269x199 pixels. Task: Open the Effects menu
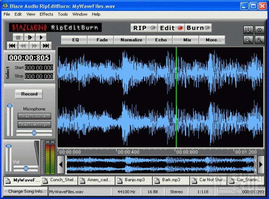46,14
